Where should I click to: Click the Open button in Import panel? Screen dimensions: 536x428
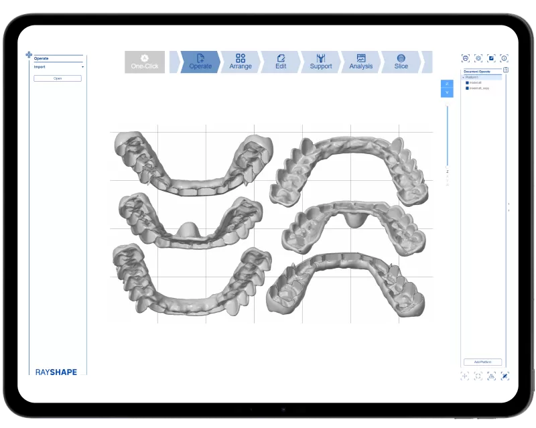pos(58,78)
